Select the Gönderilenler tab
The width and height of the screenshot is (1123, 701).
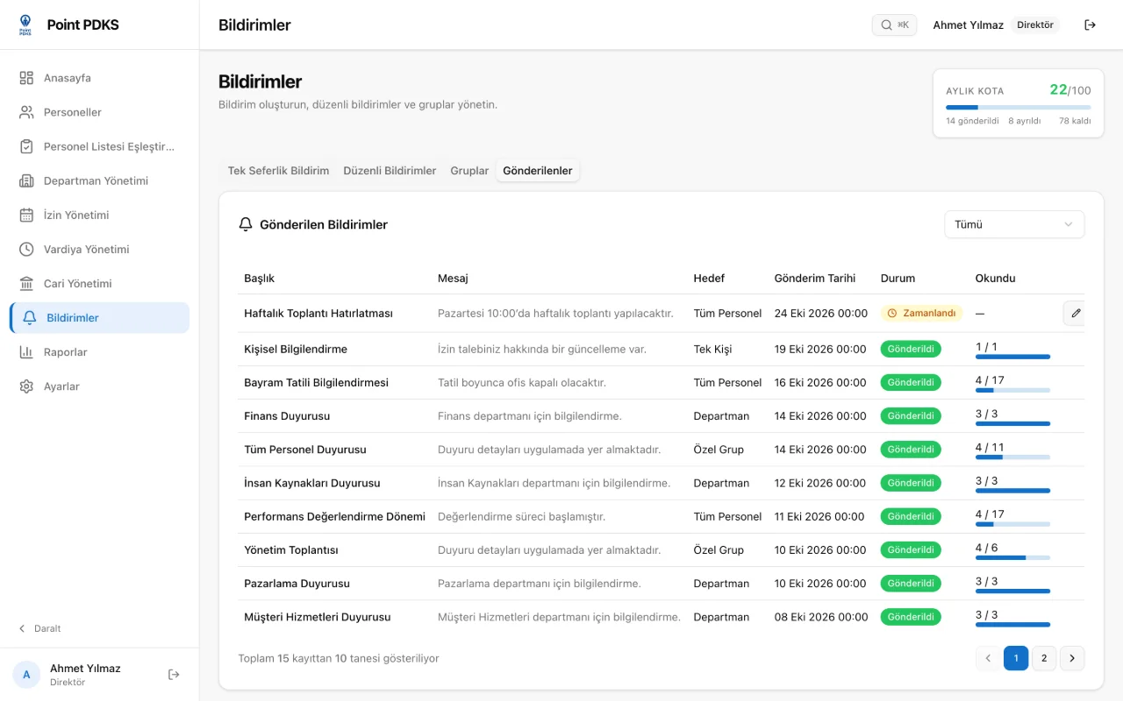coord(538,171)
